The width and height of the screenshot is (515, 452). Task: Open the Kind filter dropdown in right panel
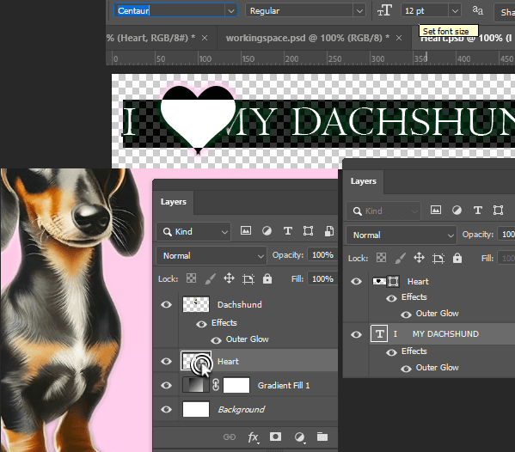pyautogui.click(x=383, y=211)
